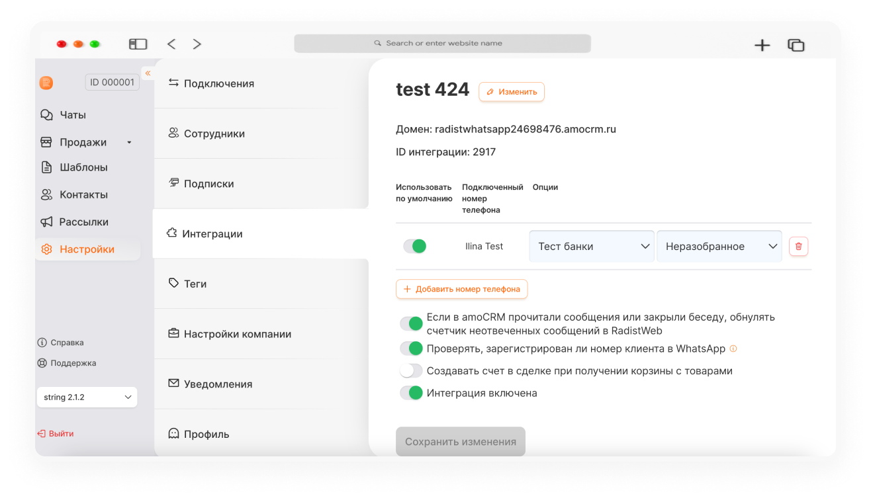
Task: Toggle default use for Ilina Test
Action: [x=415, y=246]
